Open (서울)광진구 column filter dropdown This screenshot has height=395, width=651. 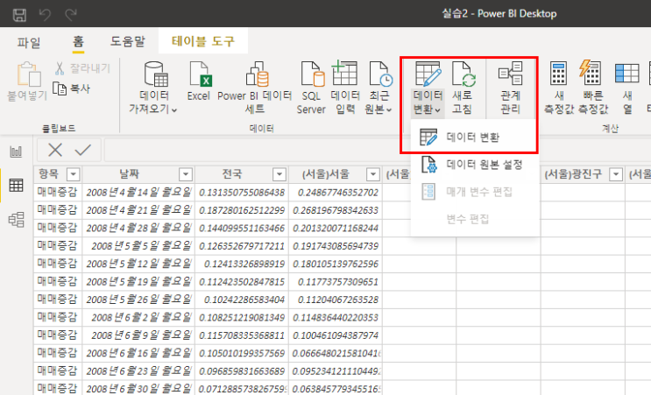(x=616, y=174)
